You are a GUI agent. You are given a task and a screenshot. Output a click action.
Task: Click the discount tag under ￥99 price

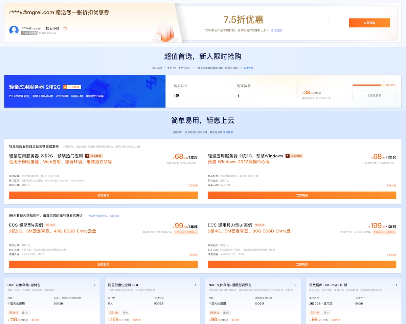[186, 232]
